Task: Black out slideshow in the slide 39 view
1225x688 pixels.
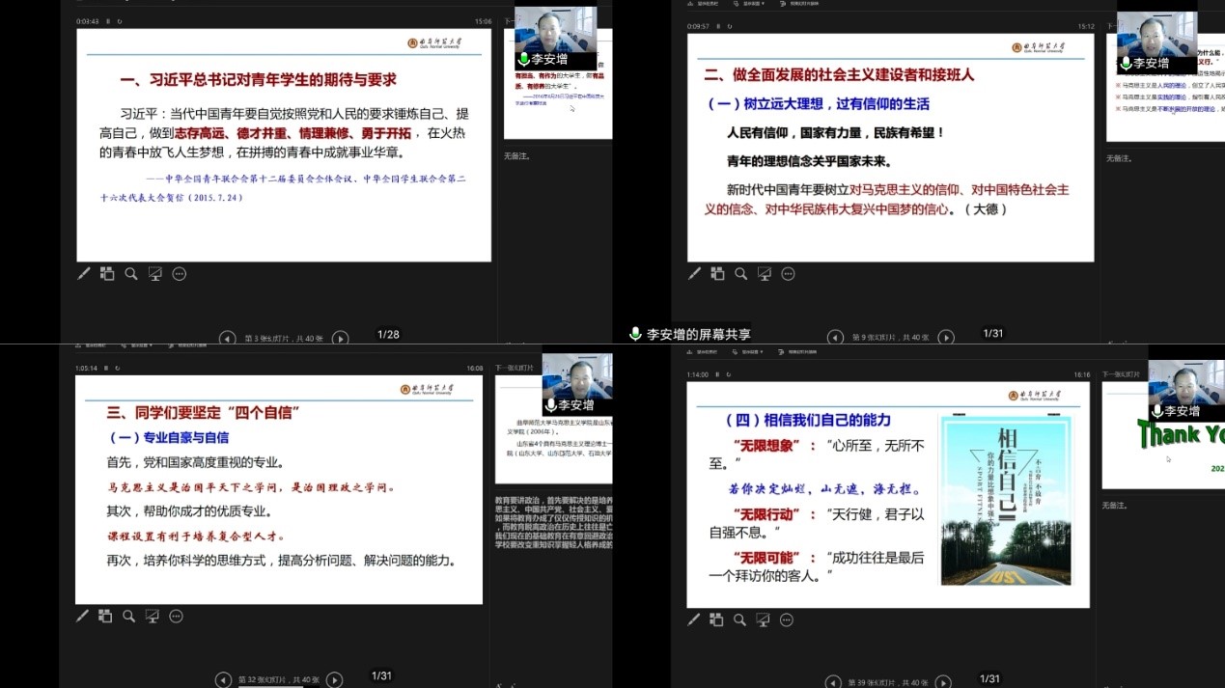Action: click(763, 620)
